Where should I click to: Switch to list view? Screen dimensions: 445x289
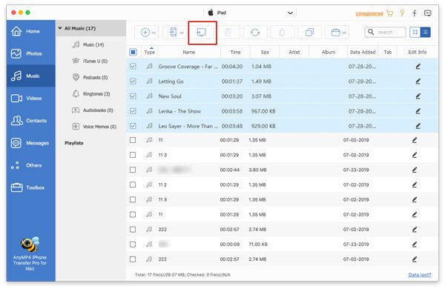(426, 33)
